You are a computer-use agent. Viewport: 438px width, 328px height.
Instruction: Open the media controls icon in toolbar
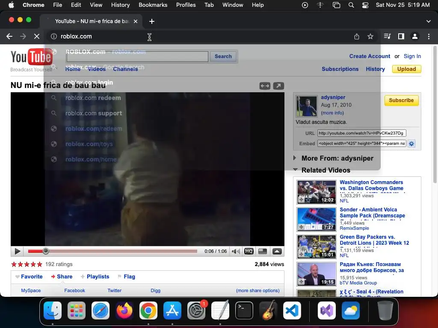coord(387,37)
